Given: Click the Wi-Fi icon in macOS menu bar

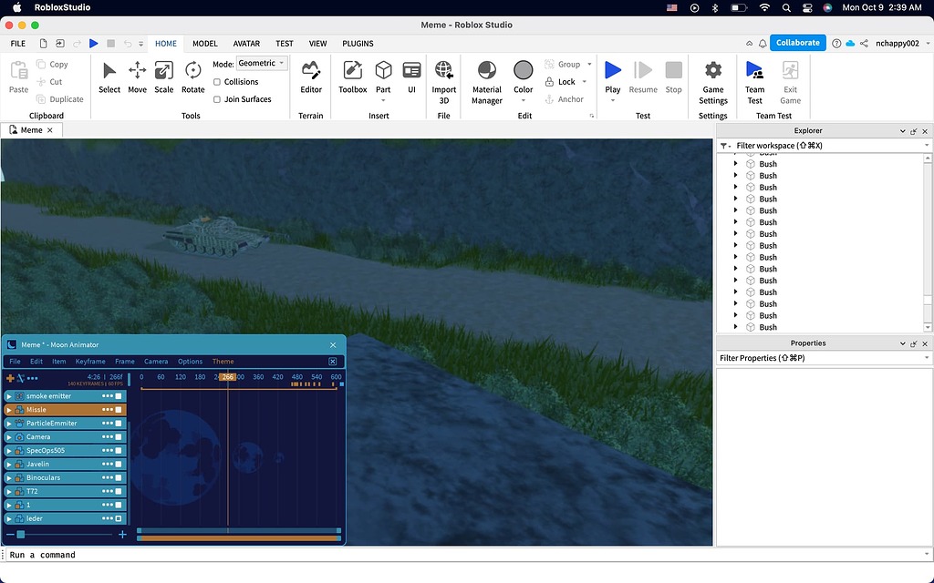Looking at the screenshot, I should tap(764, 7).
